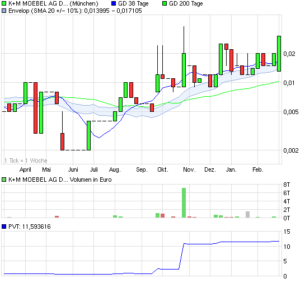Click the 'Juni' month axis label
This screenshot has height=288, width=305.
coord(73,169)
